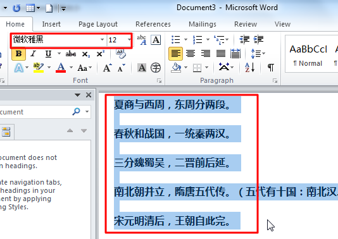Open font size dropdown arrow
Screen dimensions: 338x239
tap(129, 40)
